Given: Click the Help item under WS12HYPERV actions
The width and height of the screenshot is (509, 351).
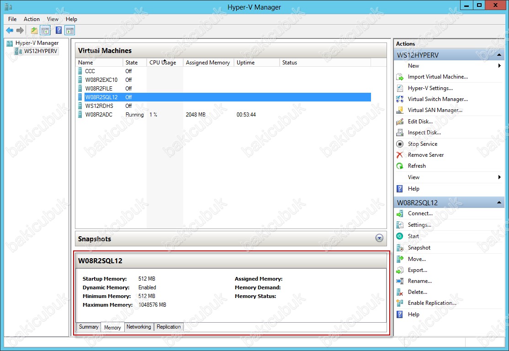Looking at the screenshot, I should point(414,189).
